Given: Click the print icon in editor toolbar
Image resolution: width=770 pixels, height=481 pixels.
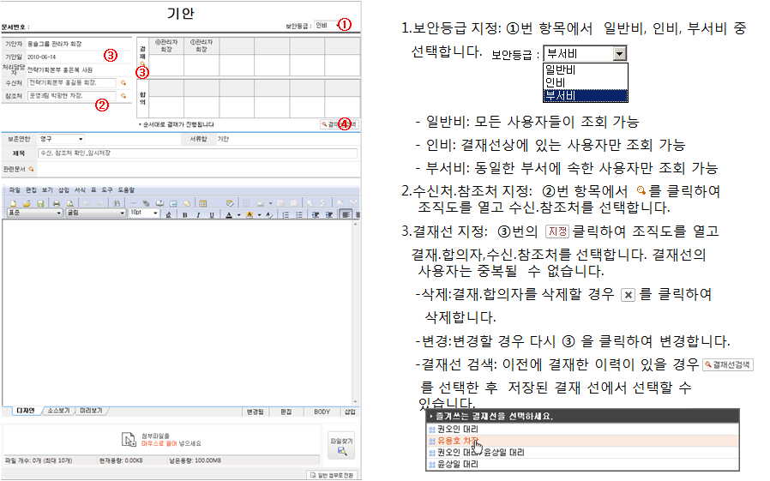Looking at the screenshot, I should point(57,203).
